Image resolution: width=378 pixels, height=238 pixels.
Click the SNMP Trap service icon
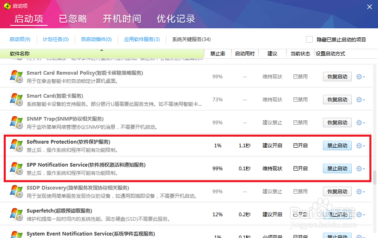(x=16, y=123)
